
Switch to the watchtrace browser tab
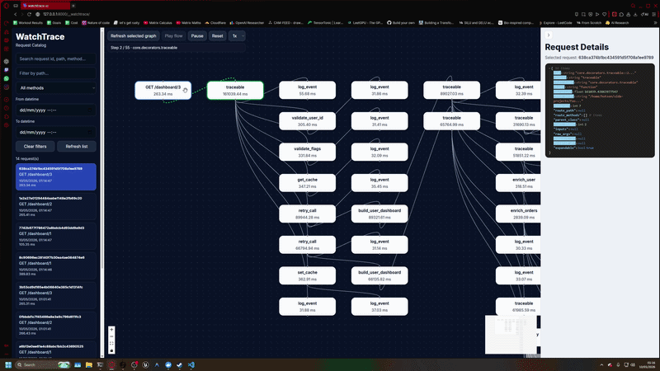point(45,6)
